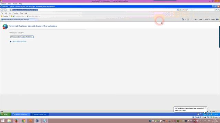The width and height of the screenshot is (220, 123).
Task: Switch to Network Connections taskbar button
Action: click(x=21, y=114)
